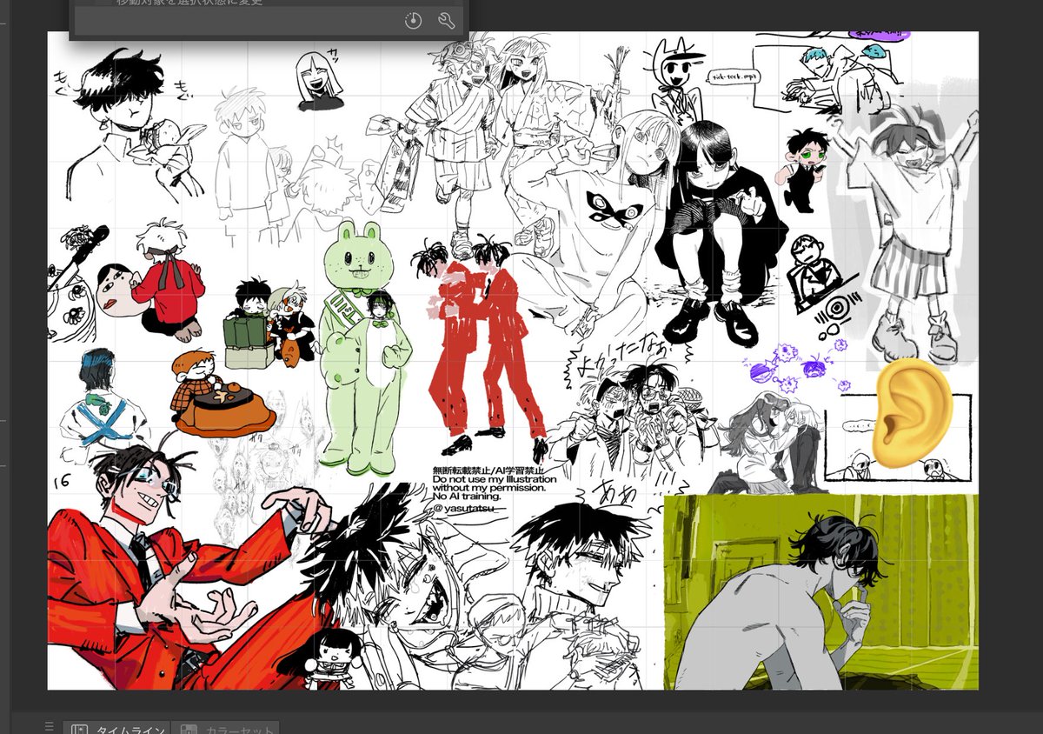Click the yellow ear emoji on canvas
This screenshot has width=1043, height=734.
click(911, 412)
